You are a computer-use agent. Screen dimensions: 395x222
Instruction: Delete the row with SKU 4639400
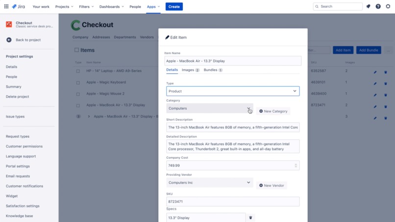coord(385,95)
